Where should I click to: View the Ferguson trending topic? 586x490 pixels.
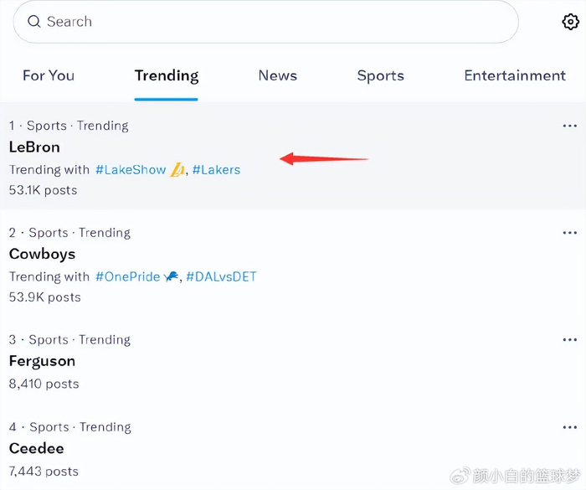tap(42, 361)
